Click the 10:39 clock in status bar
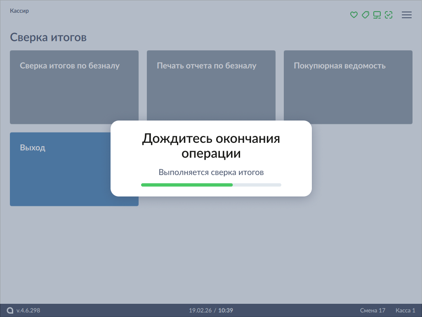Viewport: 422px width, 317px height. (226, 310)
